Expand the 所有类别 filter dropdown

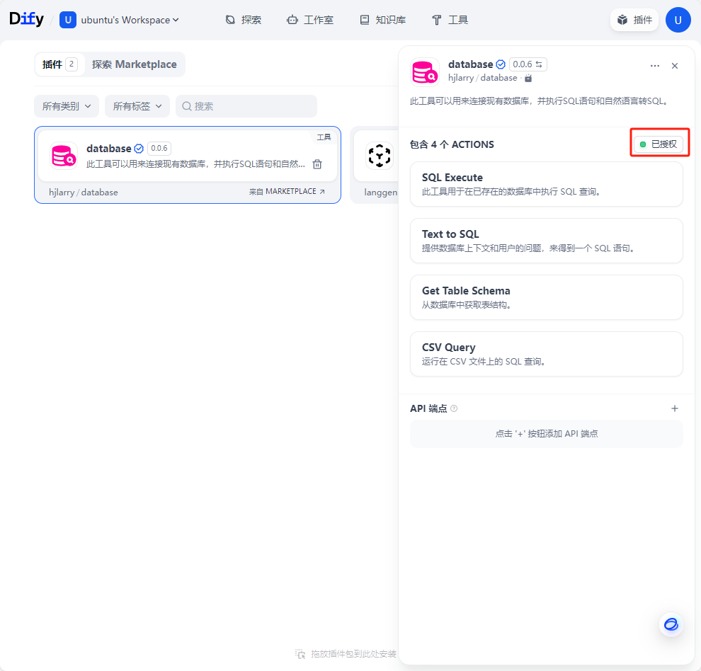click(67, 106)
